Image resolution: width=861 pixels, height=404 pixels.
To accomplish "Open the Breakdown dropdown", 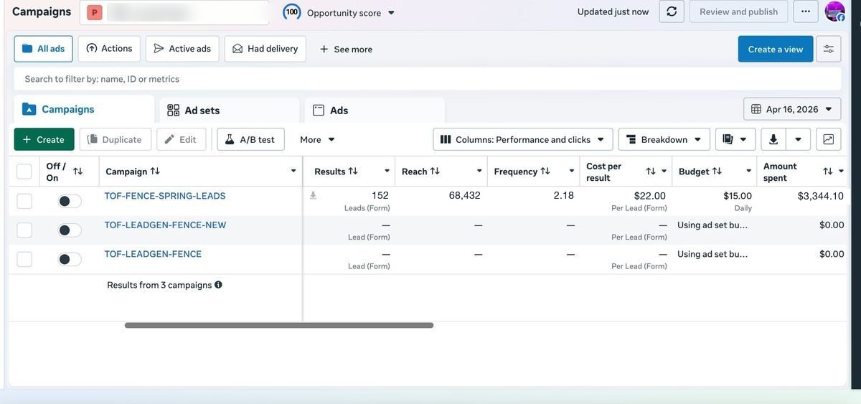I will 664,139.
